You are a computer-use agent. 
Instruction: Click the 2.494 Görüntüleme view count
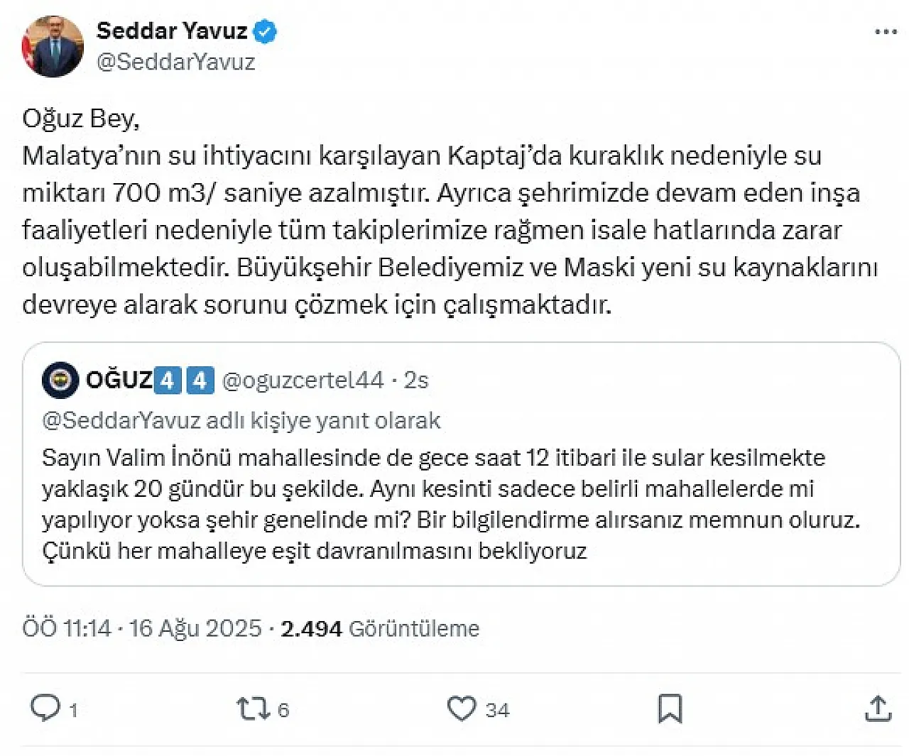[x=380, y=628]
